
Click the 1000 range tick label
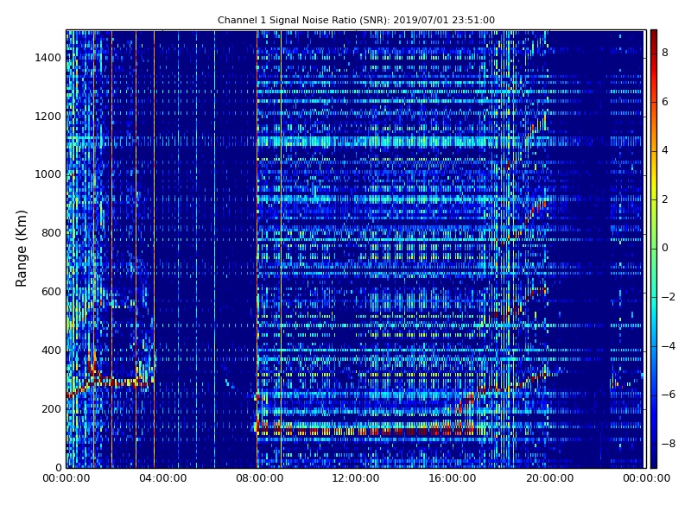tap(48, 174)
